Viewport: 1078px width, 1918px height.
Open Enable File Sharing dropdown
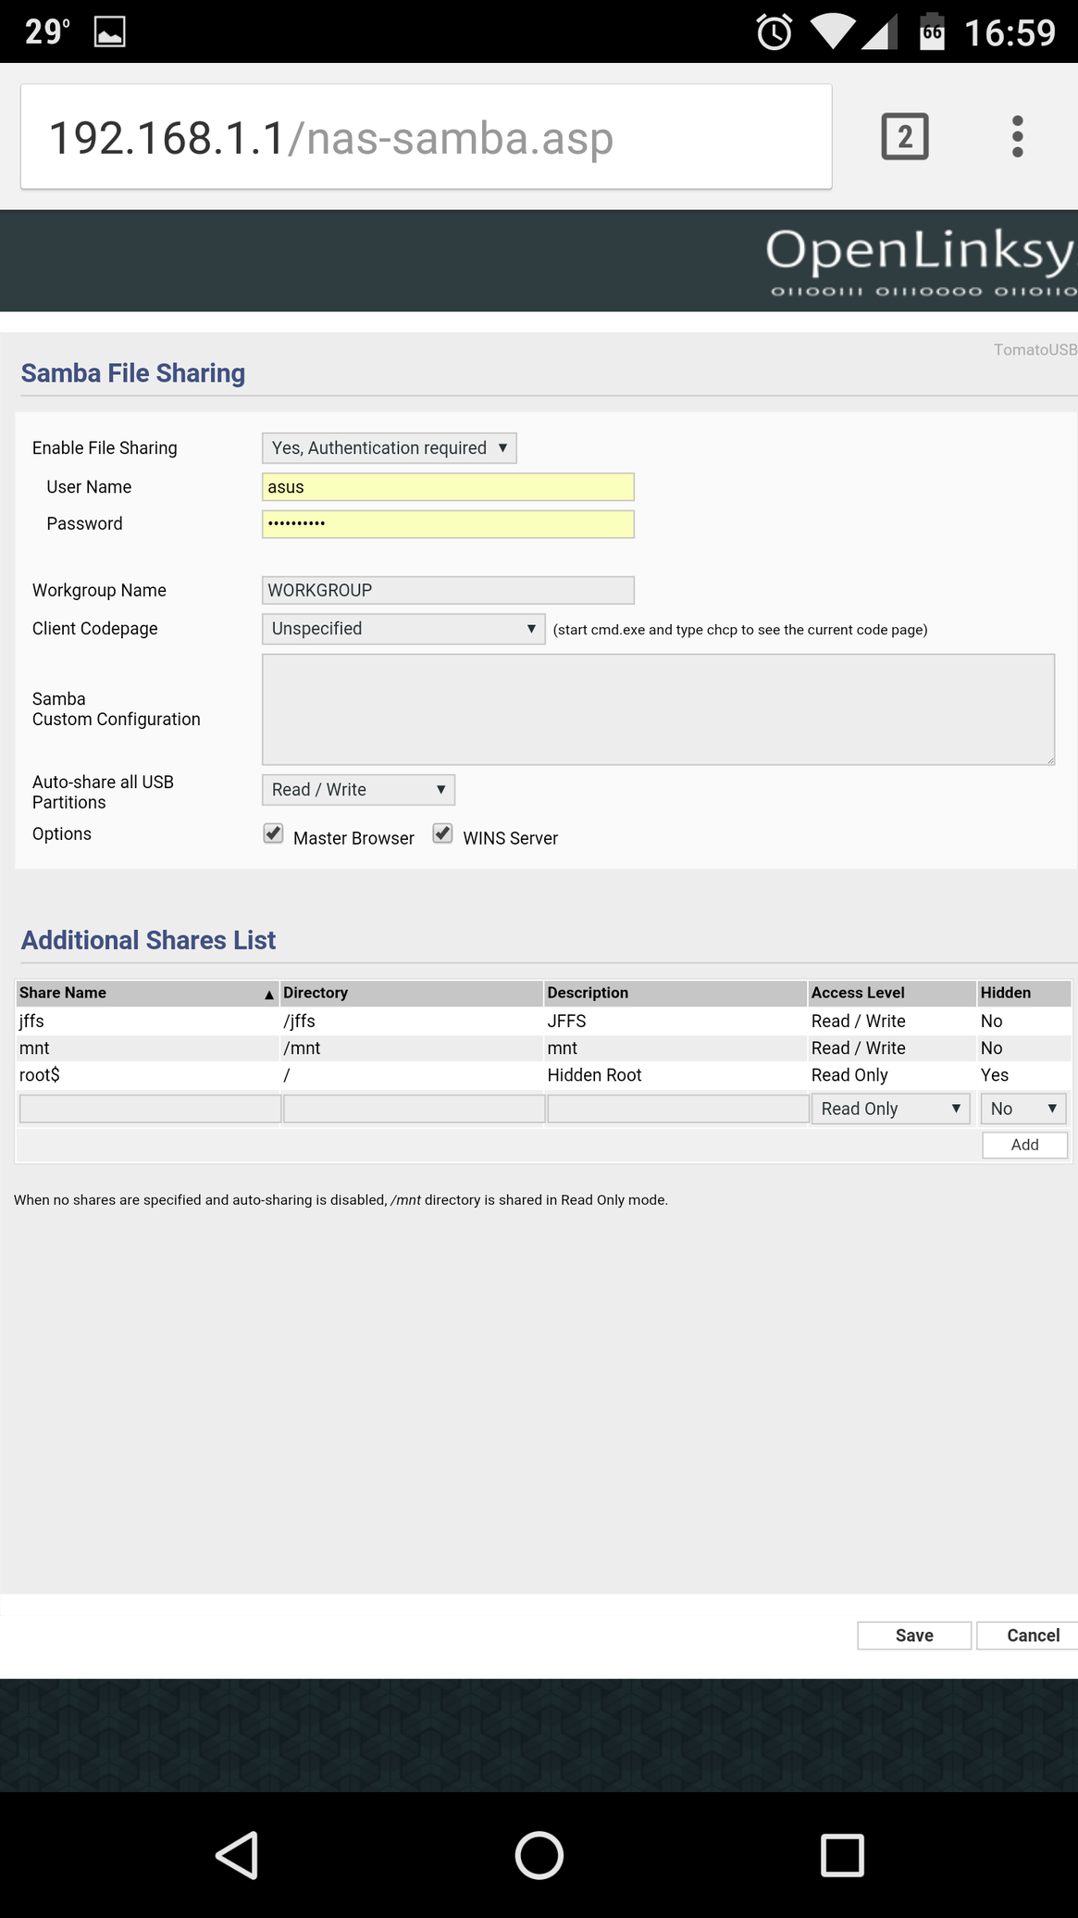pos(389,448)
